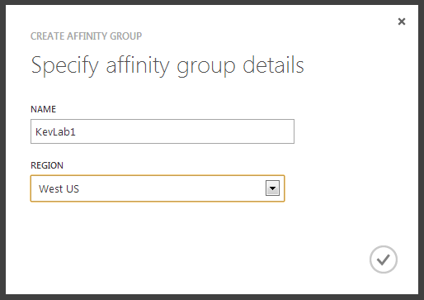The width and height of the screenshot is (424, 300).
Task: Click the KevLab1 text in Name box
Action: (55, 132)
